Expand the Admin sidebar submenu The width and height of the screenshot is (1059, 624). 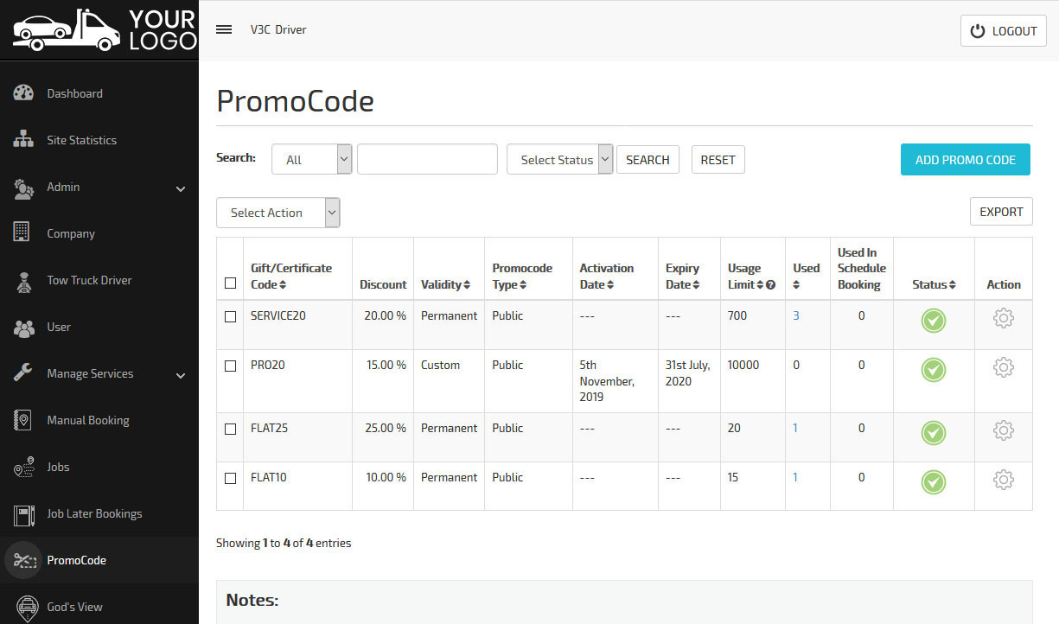click(x=181, y=188)
